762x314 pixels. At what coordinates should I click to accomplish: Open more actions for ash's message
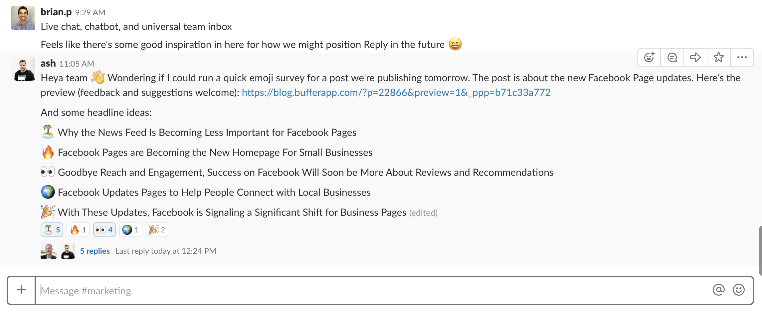coord(742,57)
